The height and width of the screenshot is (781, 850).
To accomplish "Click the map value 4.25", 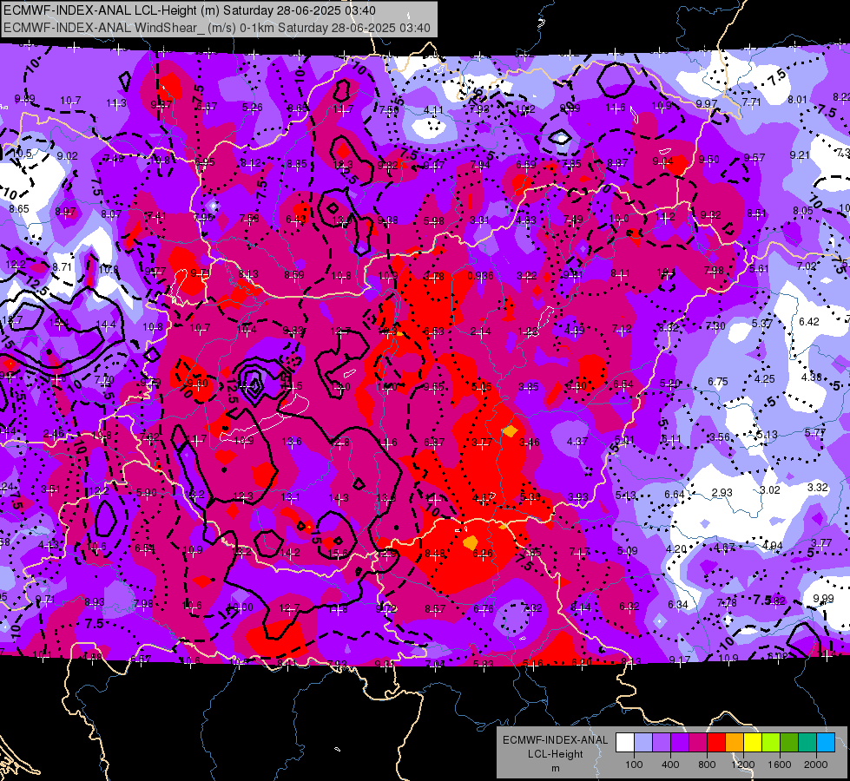I will pyautogui.click(x=764, y=379).
